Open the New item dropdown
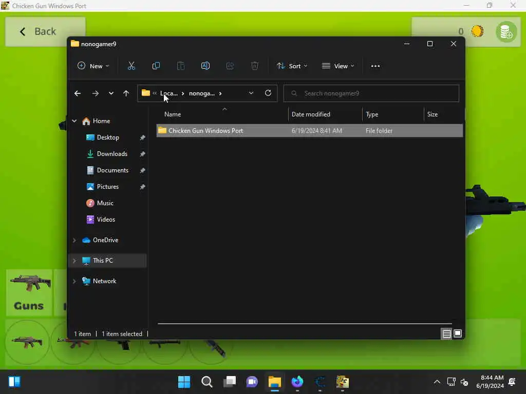The height and width of the screenshot is (394, 526). 93,66
